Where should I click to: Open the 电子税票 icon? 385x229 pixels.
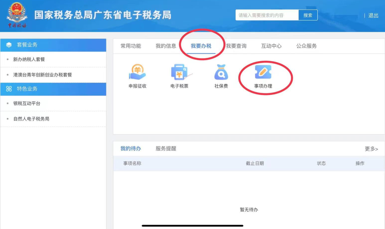tap(179, 72)
